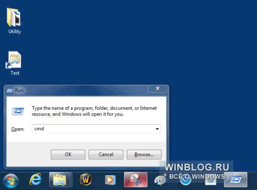Viewport: 257px width, 190px height.
Task: Open Windows Explorer taskbar button
Action: tap(60, 180)
